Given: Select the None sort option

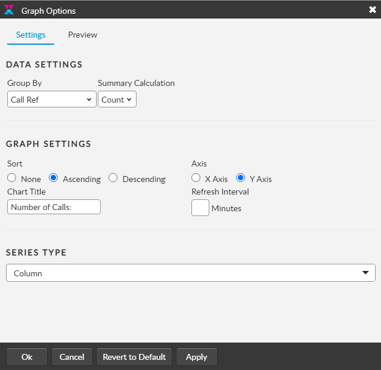Looking at the screenshot, I should click(11, 178).
